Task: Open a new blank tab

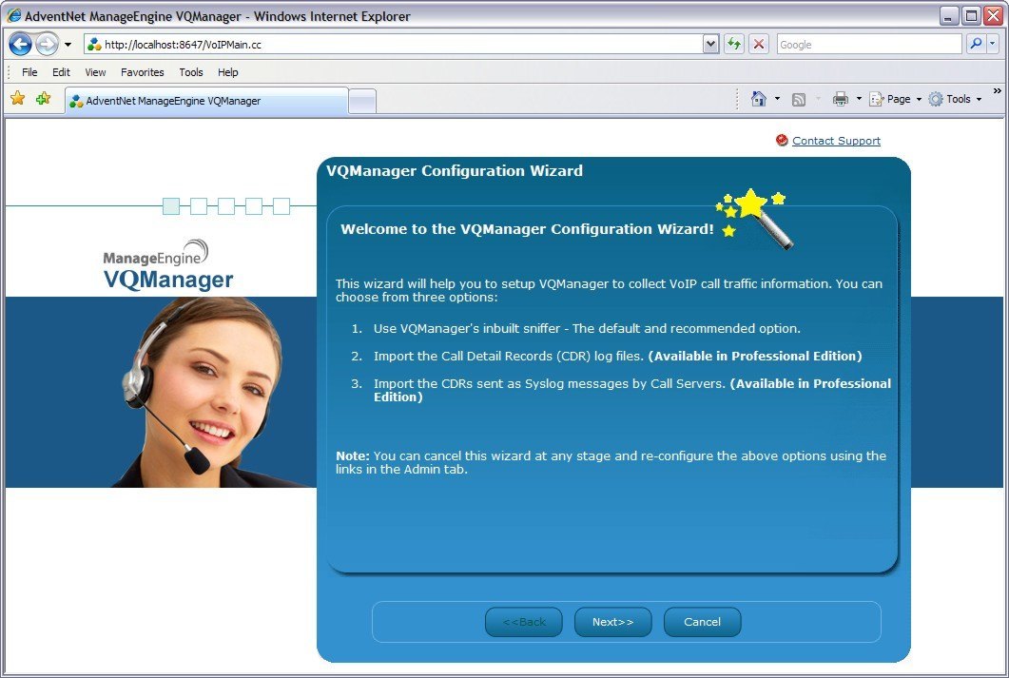Action: pyautogui.click(x=362, y=102)
